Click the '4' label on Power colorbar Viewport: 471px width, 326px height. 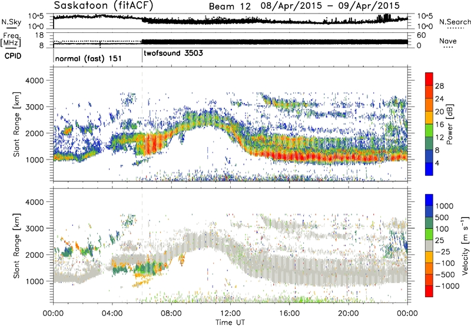437,163
